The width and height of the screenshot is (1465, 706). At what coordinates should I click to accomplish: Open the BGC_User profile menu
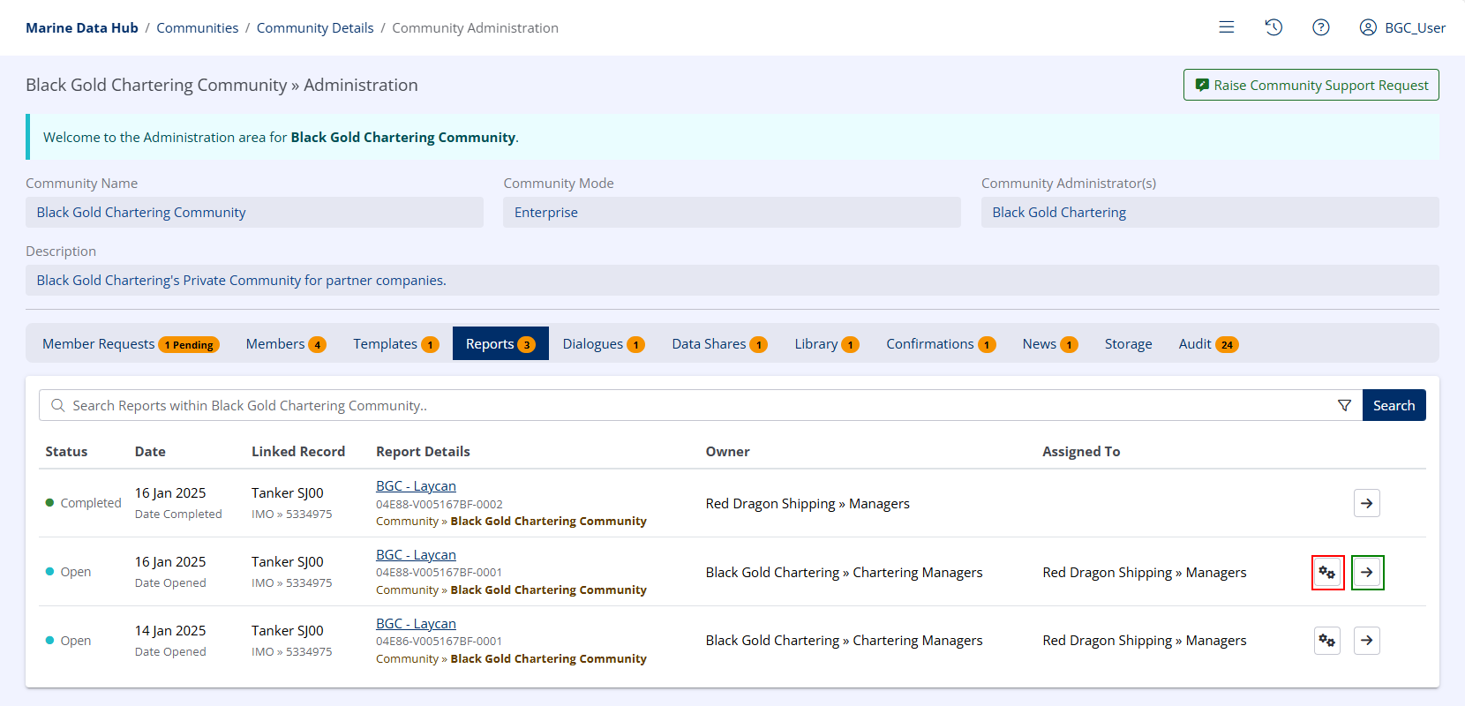[1402, 27]
